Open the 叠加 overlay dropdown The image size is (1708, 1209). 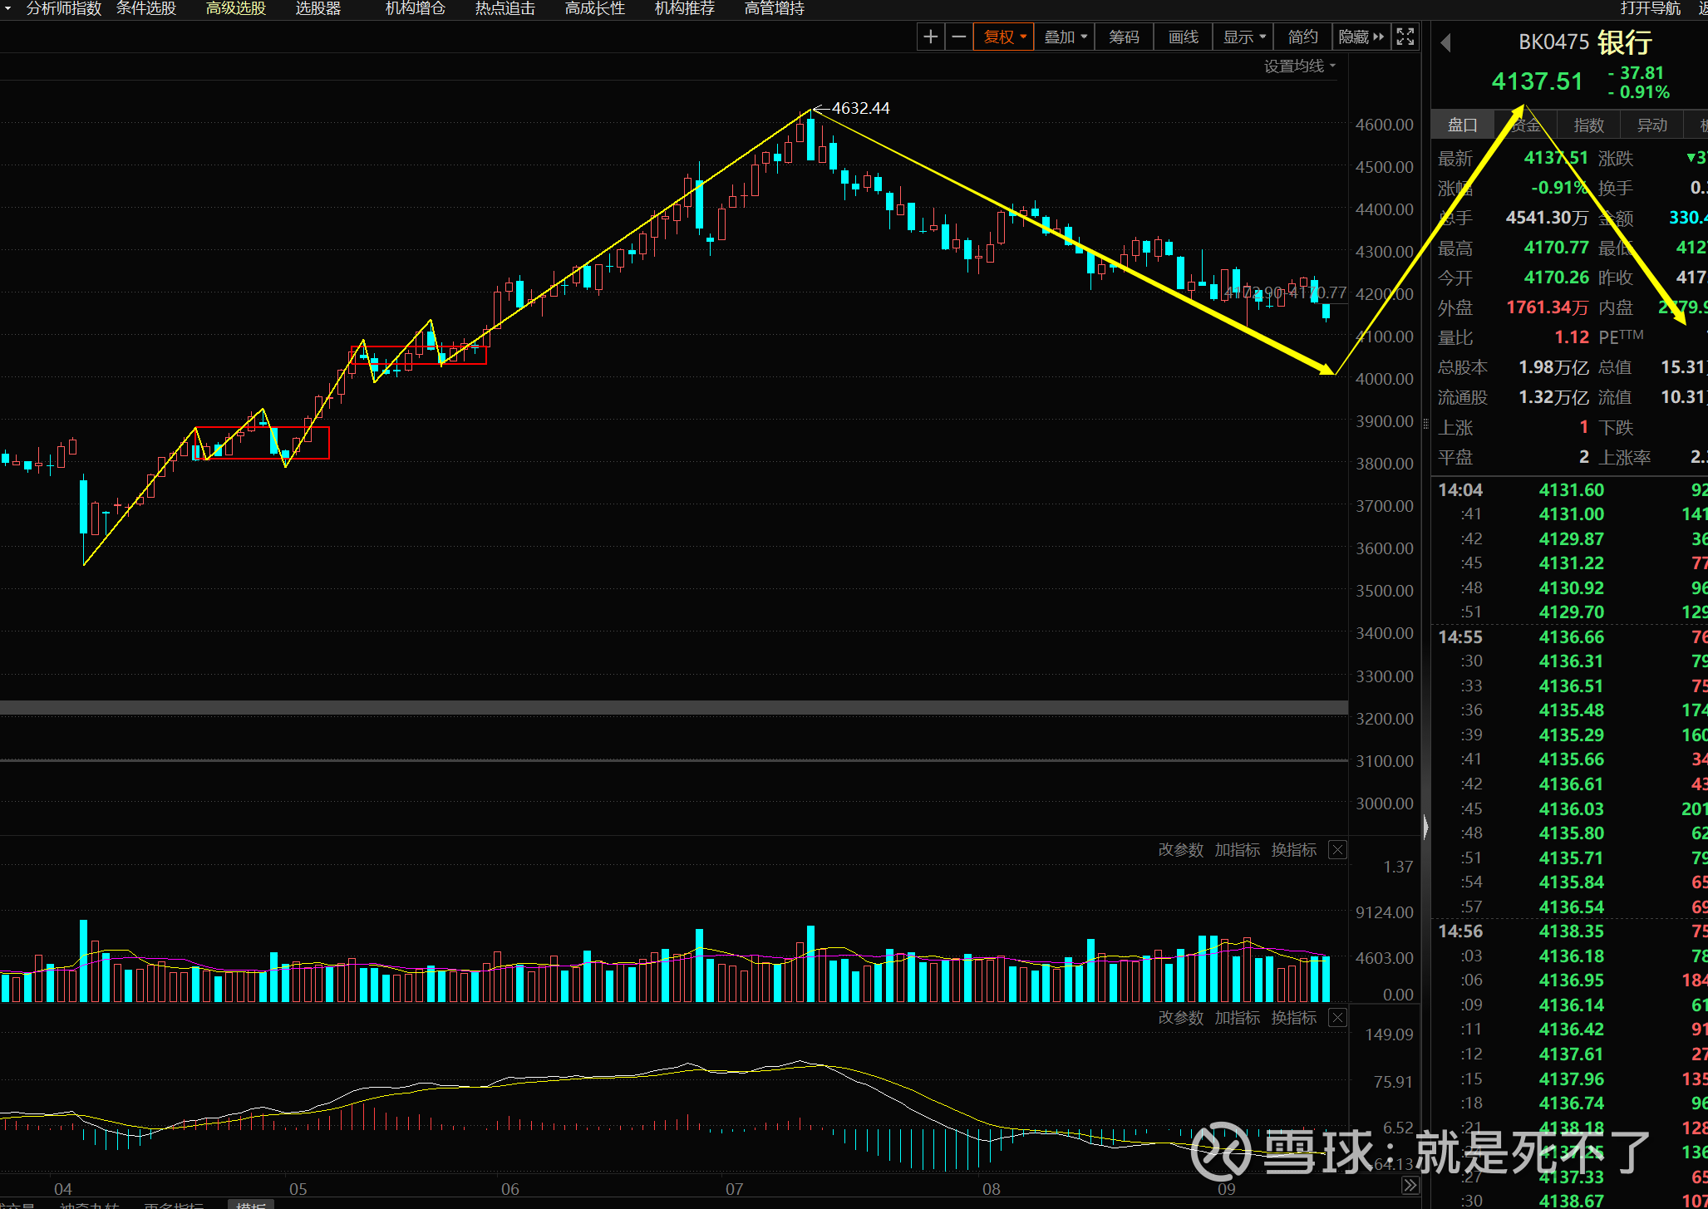[x=1065, y=37]
